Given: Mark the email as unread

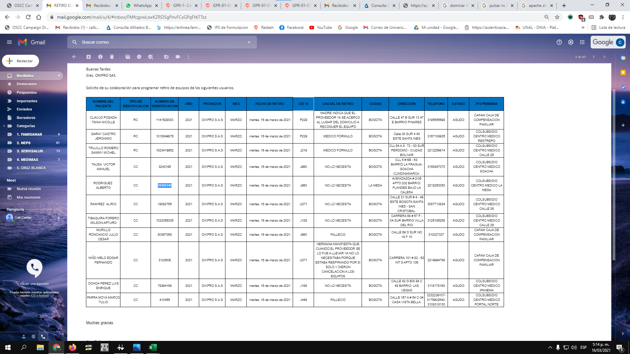Looking at the screenshot, I should point(128,57).
